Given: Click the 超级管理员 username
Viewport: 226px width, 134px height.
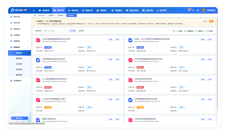Looking at the screenshot, I should tap(211, 10).
